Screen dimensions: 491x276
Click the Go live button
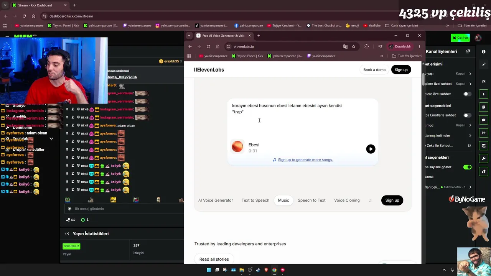coord(460,38)
